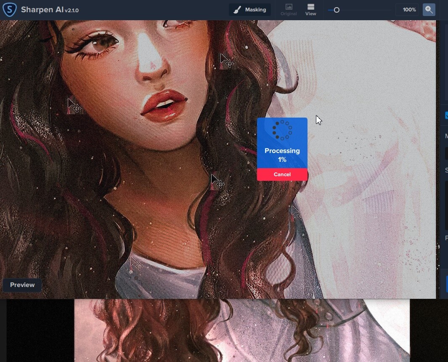This screenshot has width=448, height=362.
Task: Change the View layout mode
Action: (x=310, y=10)
